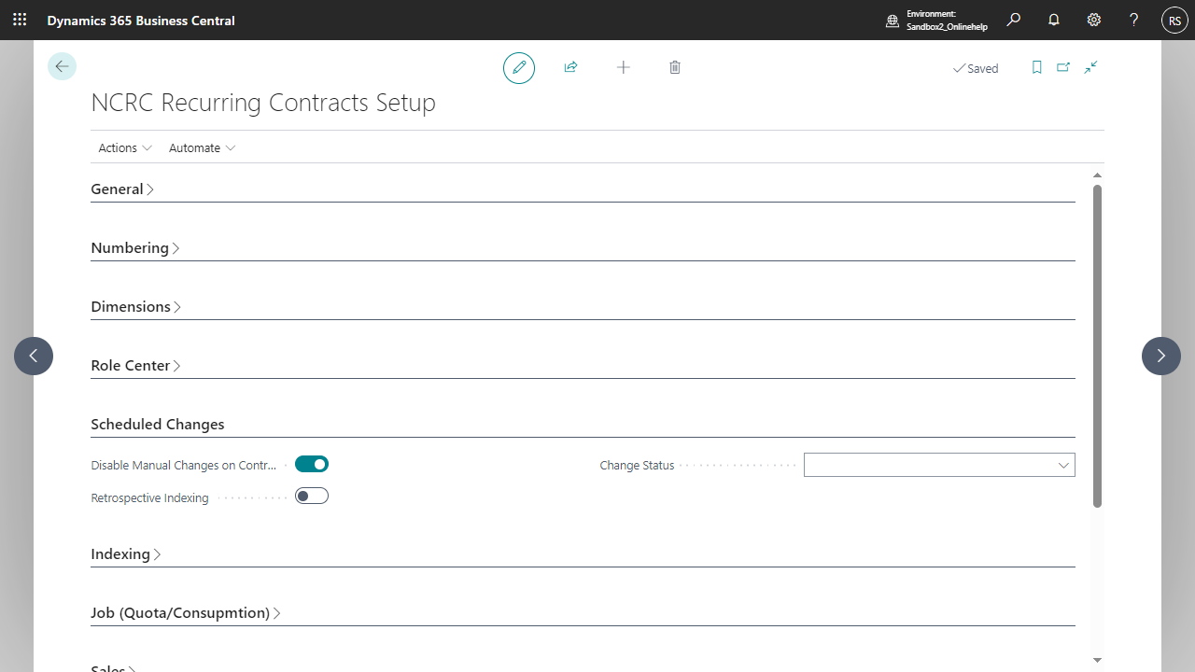The height and width of the screenshot is (672, 1195).
Task: Open the Automate menu
Action: (x=202, y=147)
